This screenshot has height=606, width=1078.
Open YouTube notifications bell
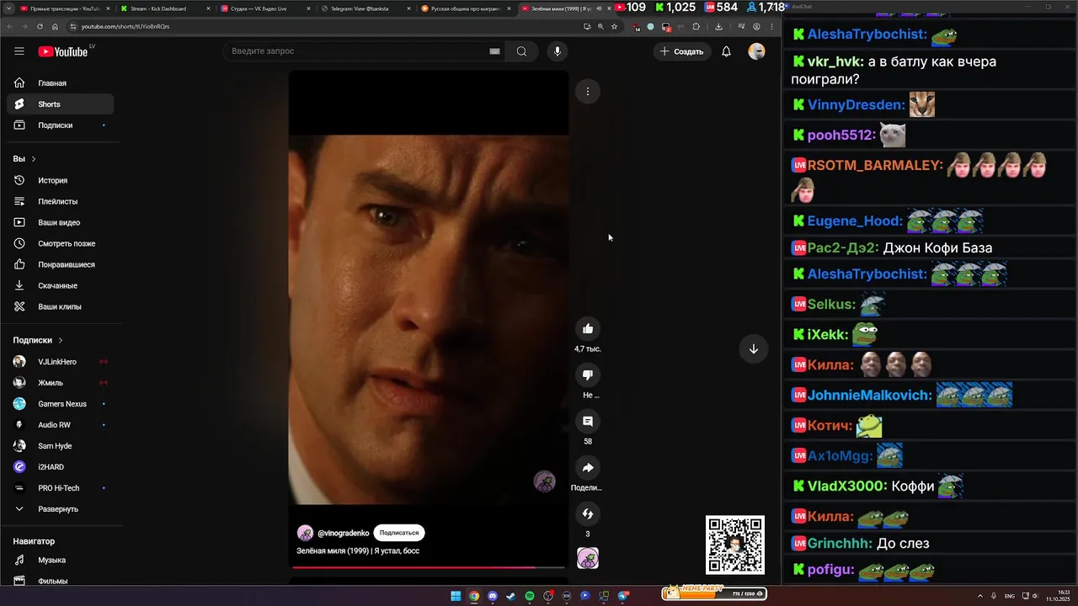(x=726, y=51)
